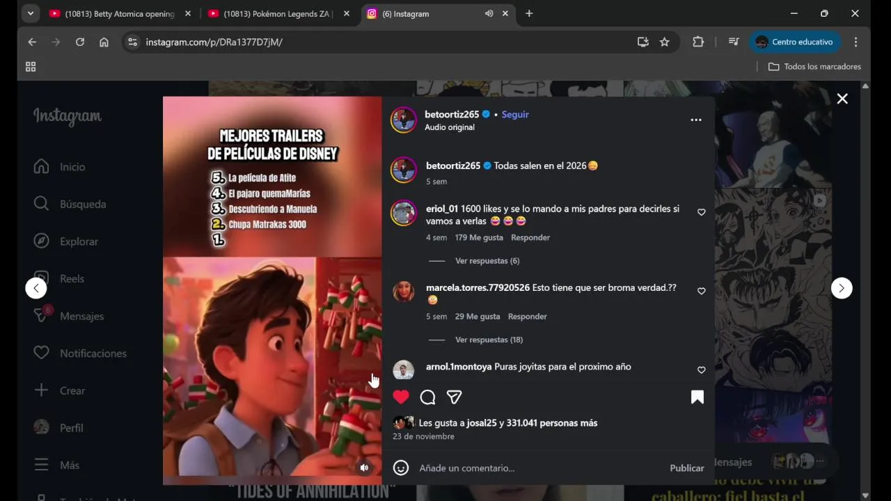View the 29 Me gusta on marcela's comment
Image resolution: width=891 pixels, height=501 pixels.
(x=478, y=317)
